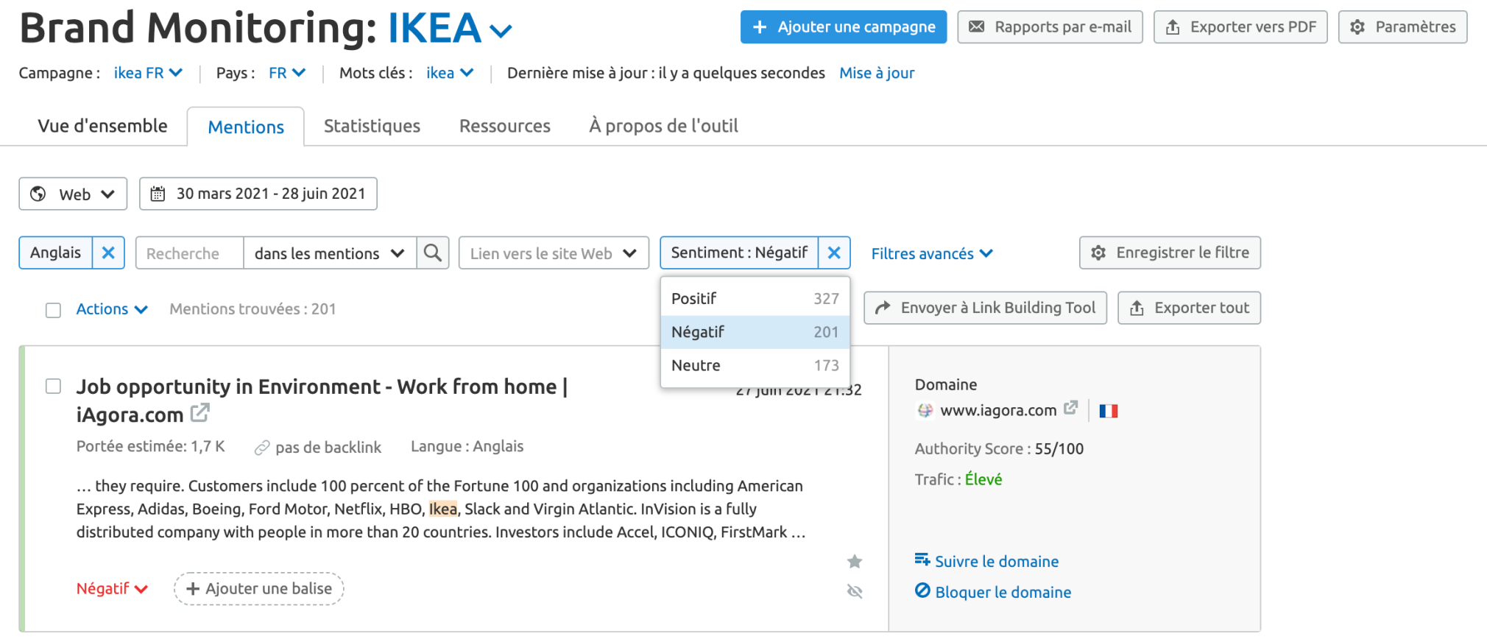Hide the mention with crossed-eye icon

click(x=855, y=591)
